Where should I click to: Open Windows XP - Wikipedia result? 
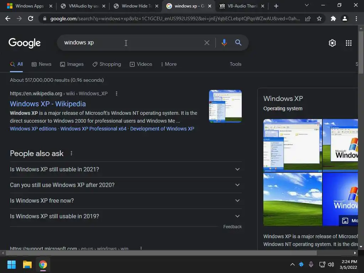click(x=48, y=104)
